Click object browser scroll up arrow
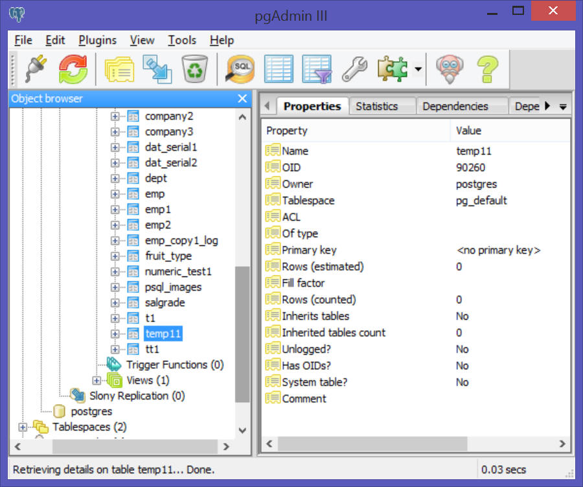The width and height of the screenshot is (583, 487). click(242, 117)
